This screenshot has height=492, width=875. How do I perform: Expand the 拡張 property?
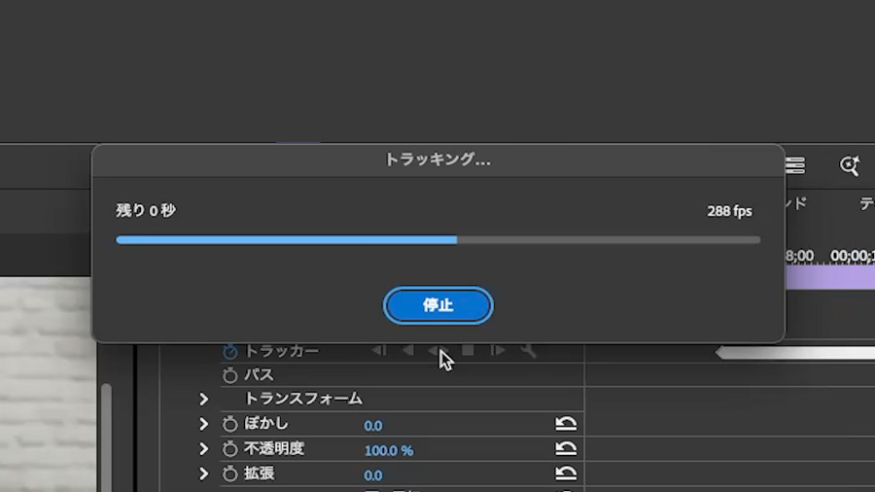pyautogui.click(x=204, y=474)
